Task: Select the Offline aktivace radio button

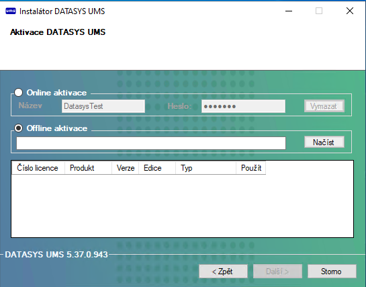Action: tap(18, 128)
